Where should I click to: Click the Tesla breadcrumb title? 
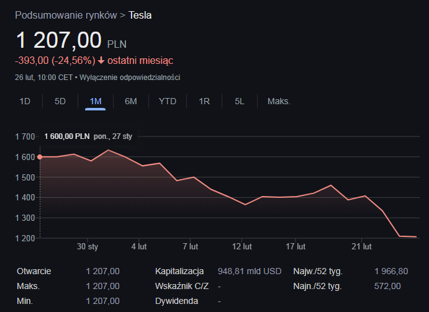pyautogui.click(x=140, y=15)
